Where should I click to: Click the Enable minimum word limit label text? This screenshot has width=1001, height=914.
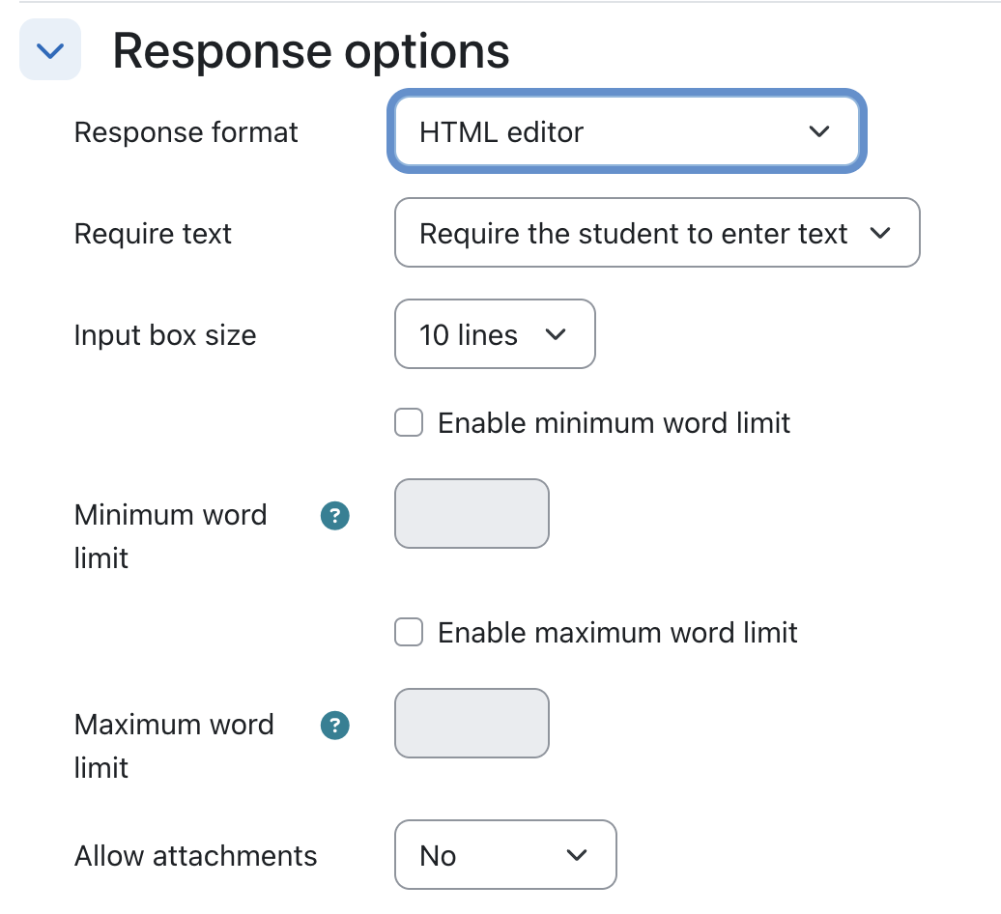[x=615, y=423]
